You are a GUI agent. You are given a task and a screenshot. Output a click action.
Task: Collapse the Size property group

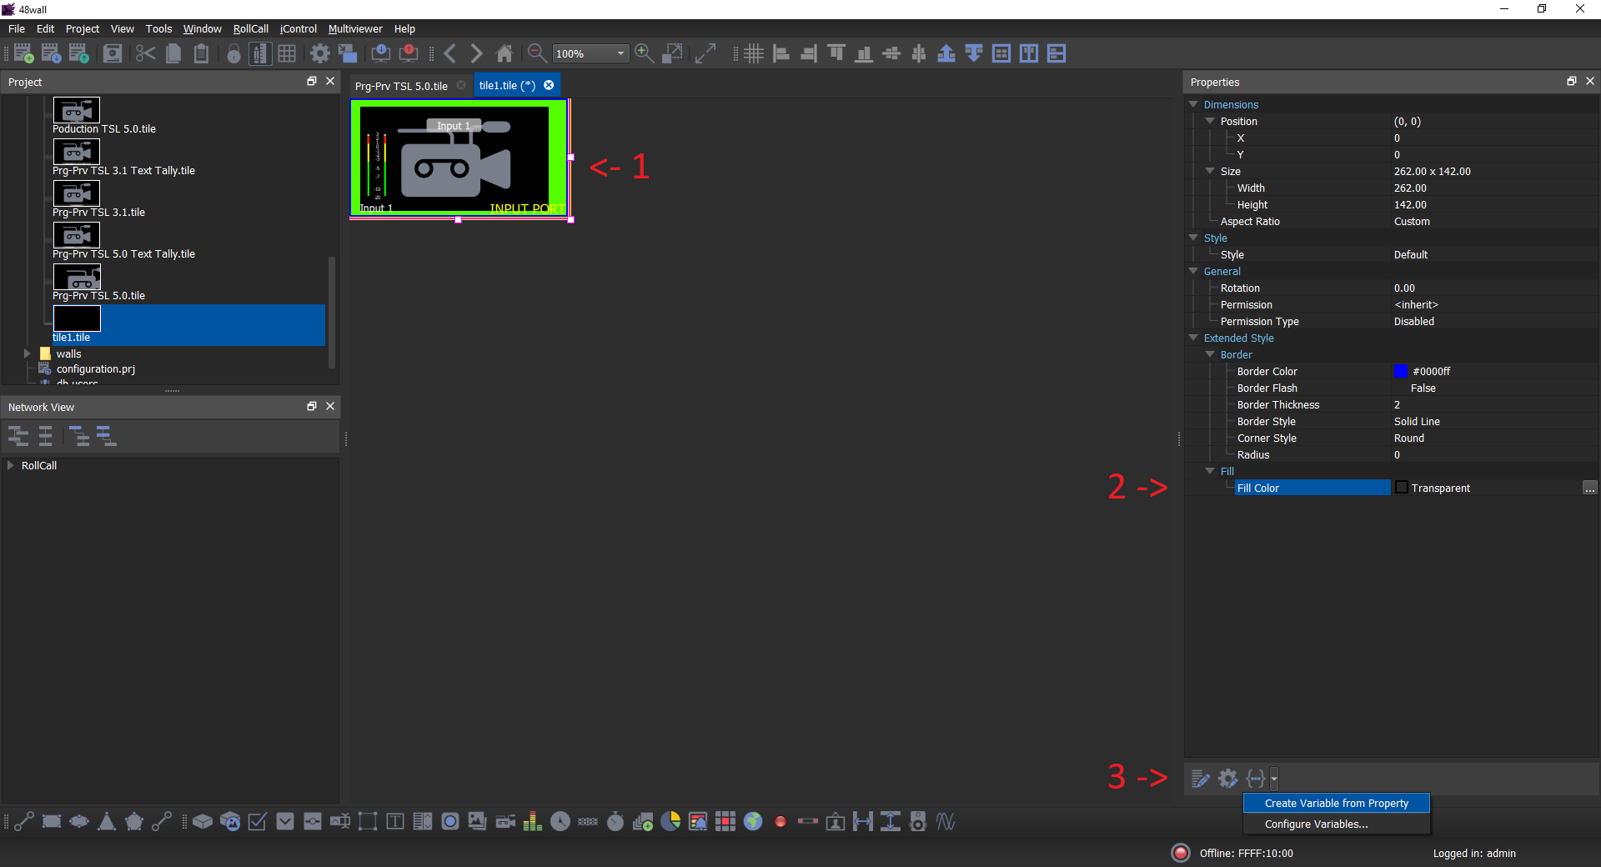pyautogui.click(x=1210, y=171)
